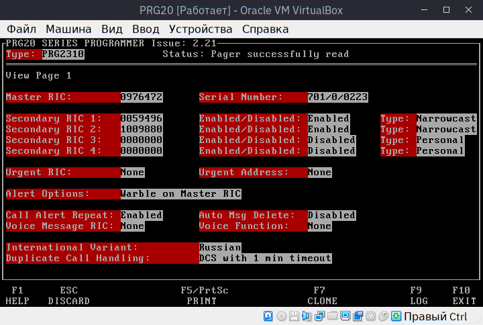Click International Variant value Russian
Screen dimensions: 483x325
pos(220,248)
